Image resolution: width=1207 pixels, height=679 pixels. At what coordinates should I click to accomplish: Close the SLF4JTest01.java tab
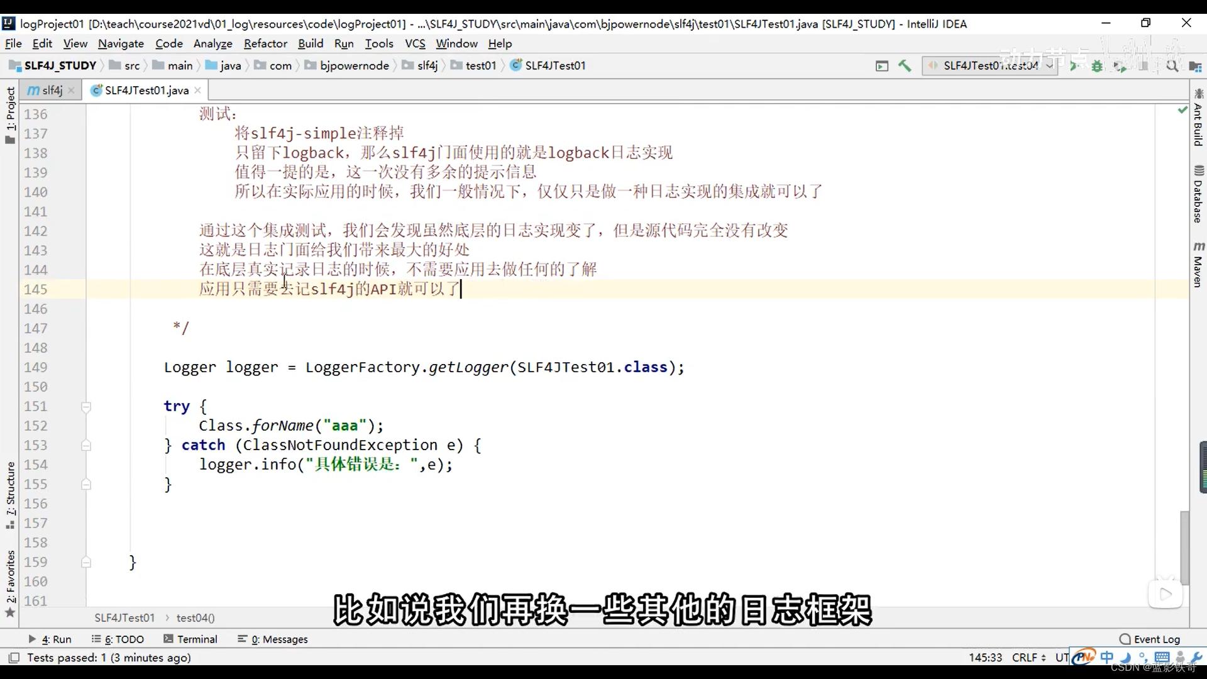pos(197,91)
